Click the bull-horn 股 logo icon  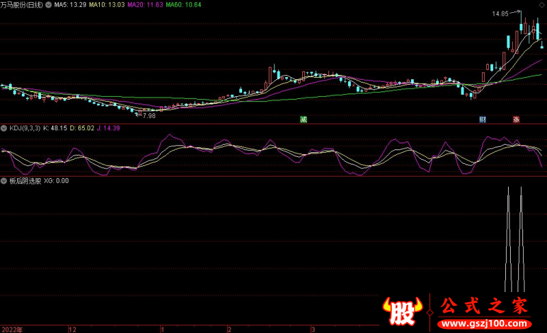click(x=404, y=312)
